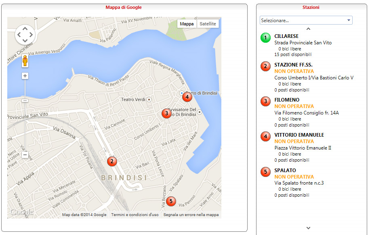Click the 15 posti disponibili text
Viewport: 370px width, 235px height.
[x=293, y=54]
